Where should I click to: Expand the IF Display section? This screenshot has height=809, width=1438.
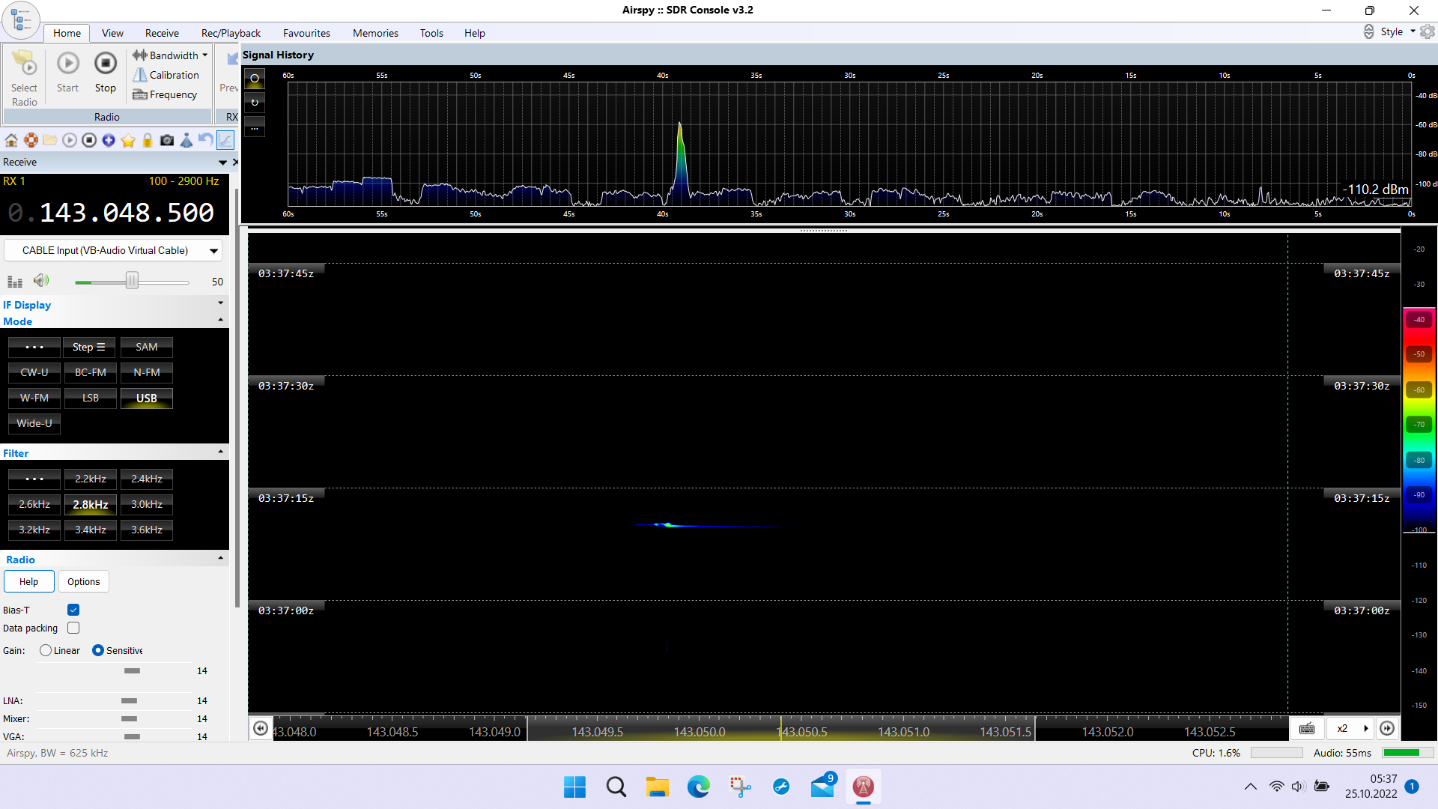(221, 303)
